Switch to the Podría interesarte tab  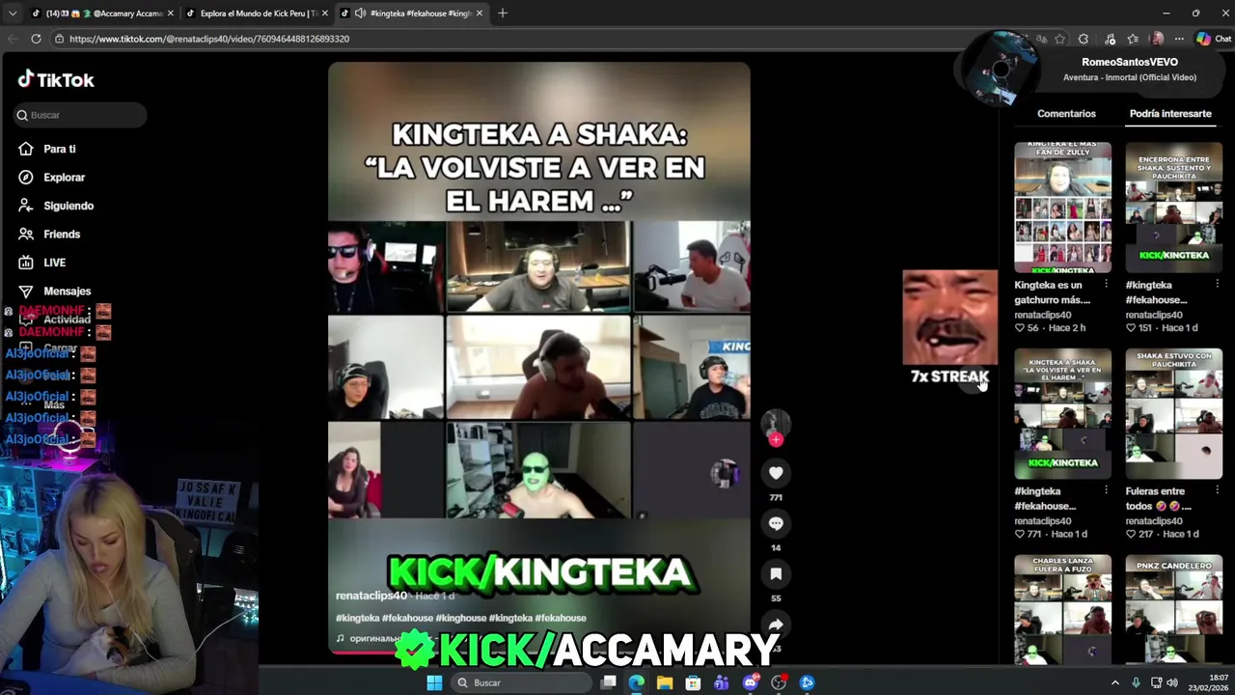[1170, 114]
